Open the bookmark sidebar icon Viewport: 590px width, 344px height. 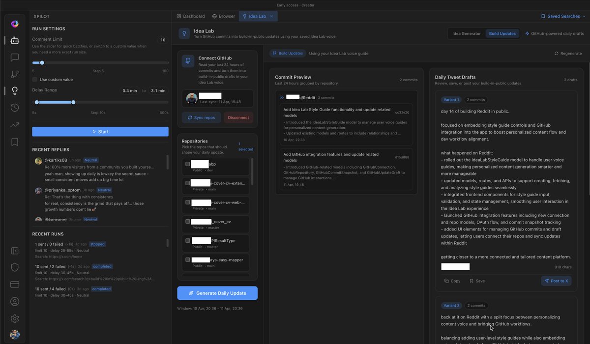(15, 142)
